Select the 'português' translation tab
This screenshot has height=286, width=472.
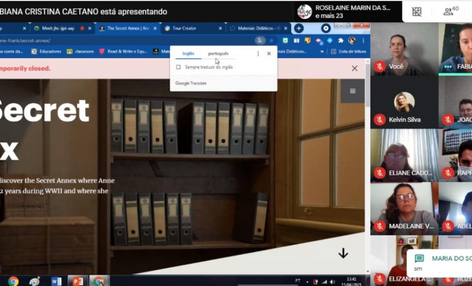pyautogui.click(x=218, y=54)
